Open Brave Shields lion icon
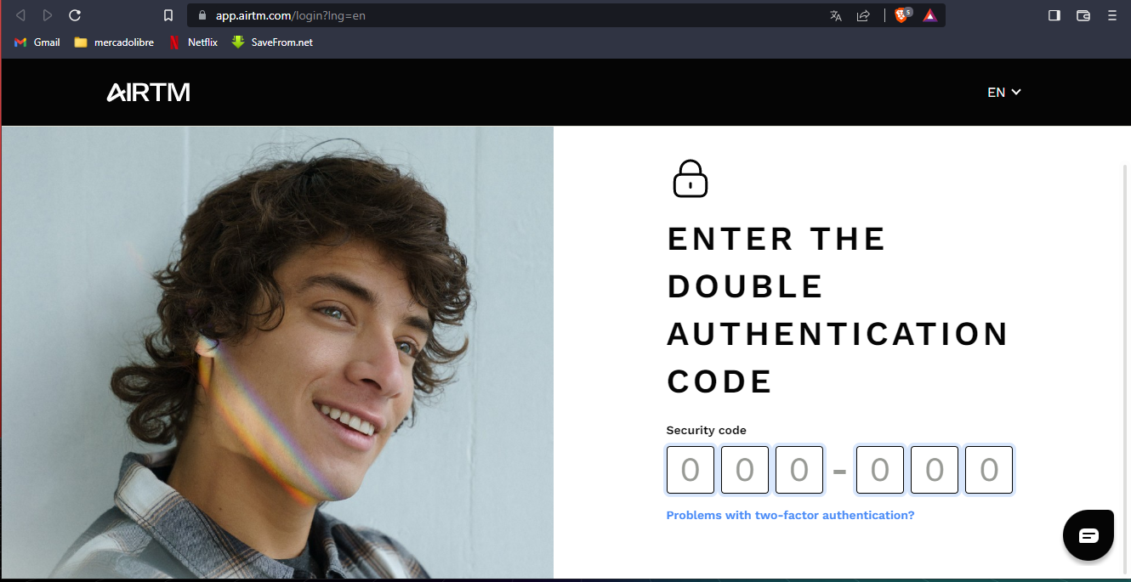The image size is (1131, 582). click(x=902, y=15)
